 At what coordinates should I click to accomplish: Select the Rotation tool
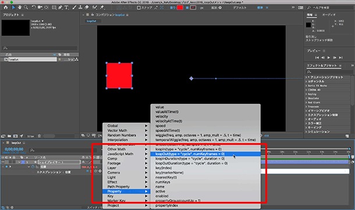point(34,8)
